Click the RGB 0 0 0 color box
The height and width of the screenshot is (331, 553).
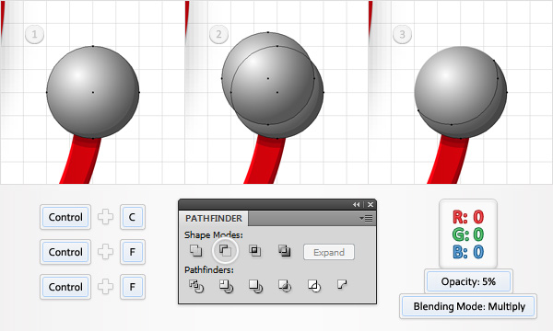[x=468, y=234]
